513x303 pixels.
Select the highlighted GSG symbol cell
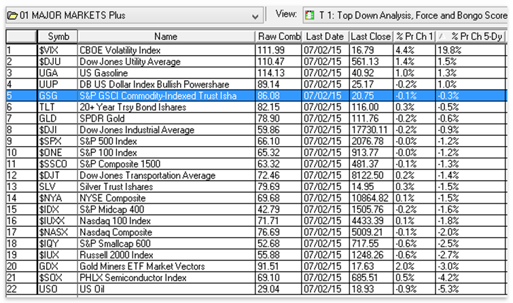(x=58, y=96)
